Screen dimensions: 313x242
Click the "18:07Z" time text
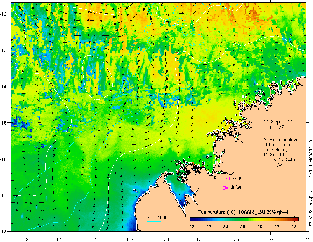coord(277,127)
